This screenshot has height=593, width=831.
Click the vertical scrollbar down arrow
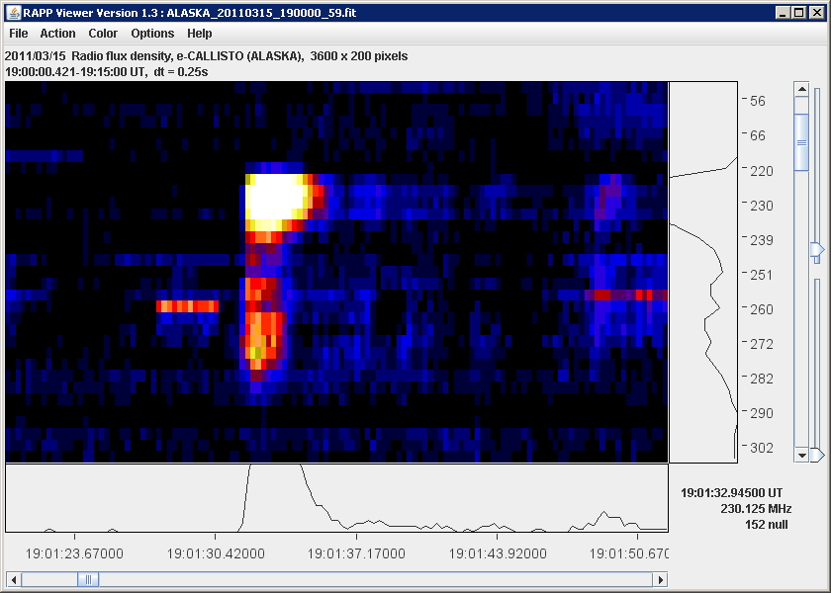[801, 455]
